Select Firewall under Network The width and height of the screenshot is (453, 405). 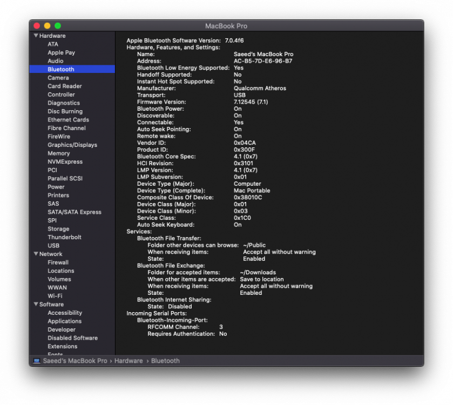coord(58,262)
